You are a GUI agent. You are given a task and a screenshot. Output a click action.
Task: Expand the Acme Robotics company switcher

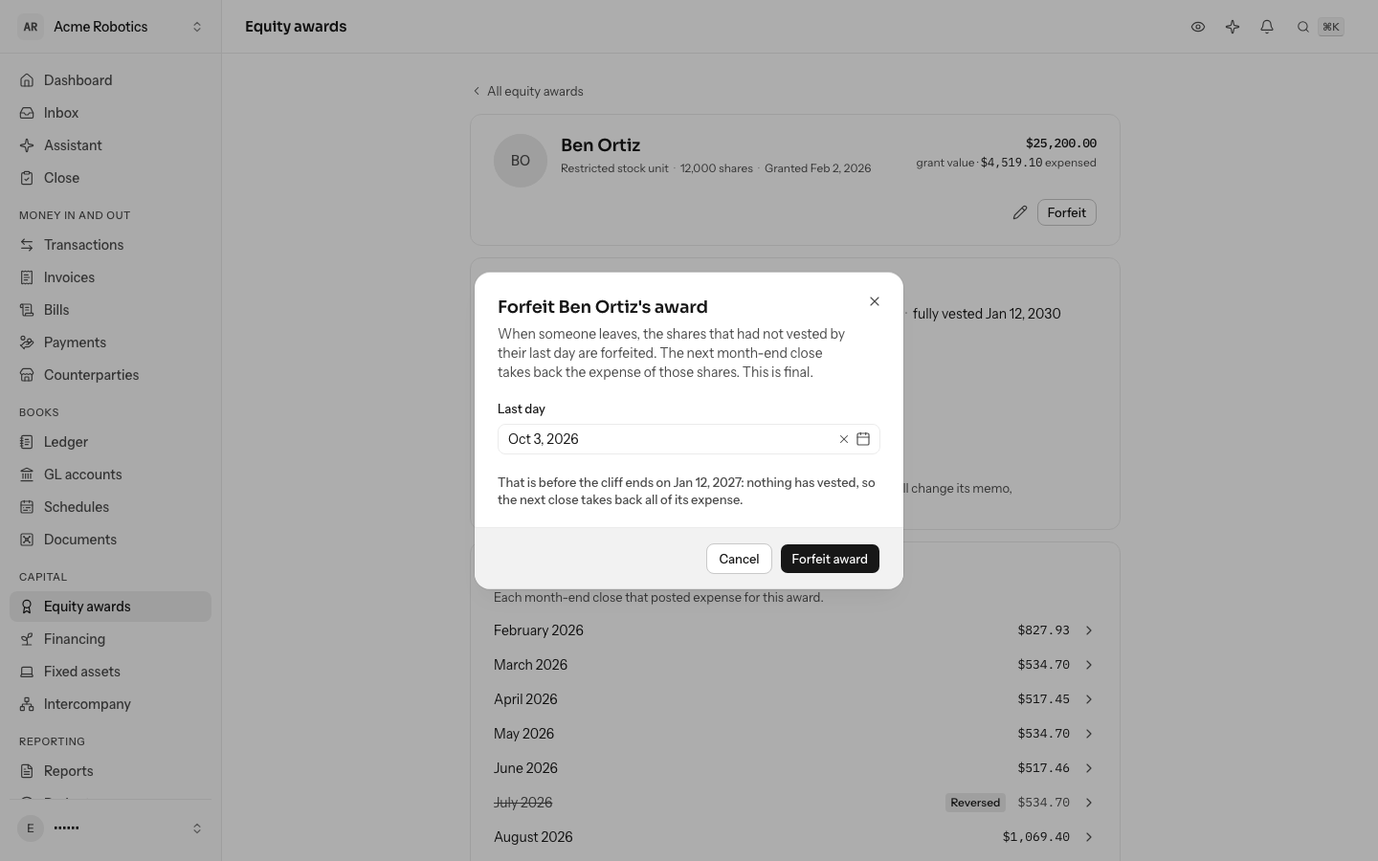(111, 27)
